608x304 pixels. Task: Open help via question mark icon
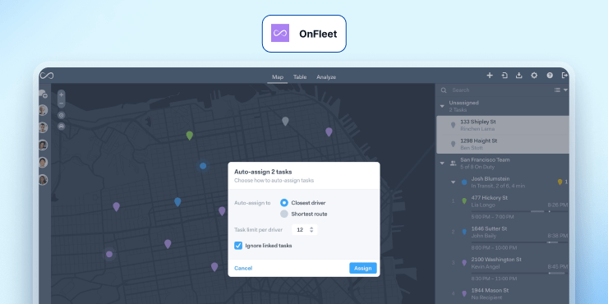[550, 76]
